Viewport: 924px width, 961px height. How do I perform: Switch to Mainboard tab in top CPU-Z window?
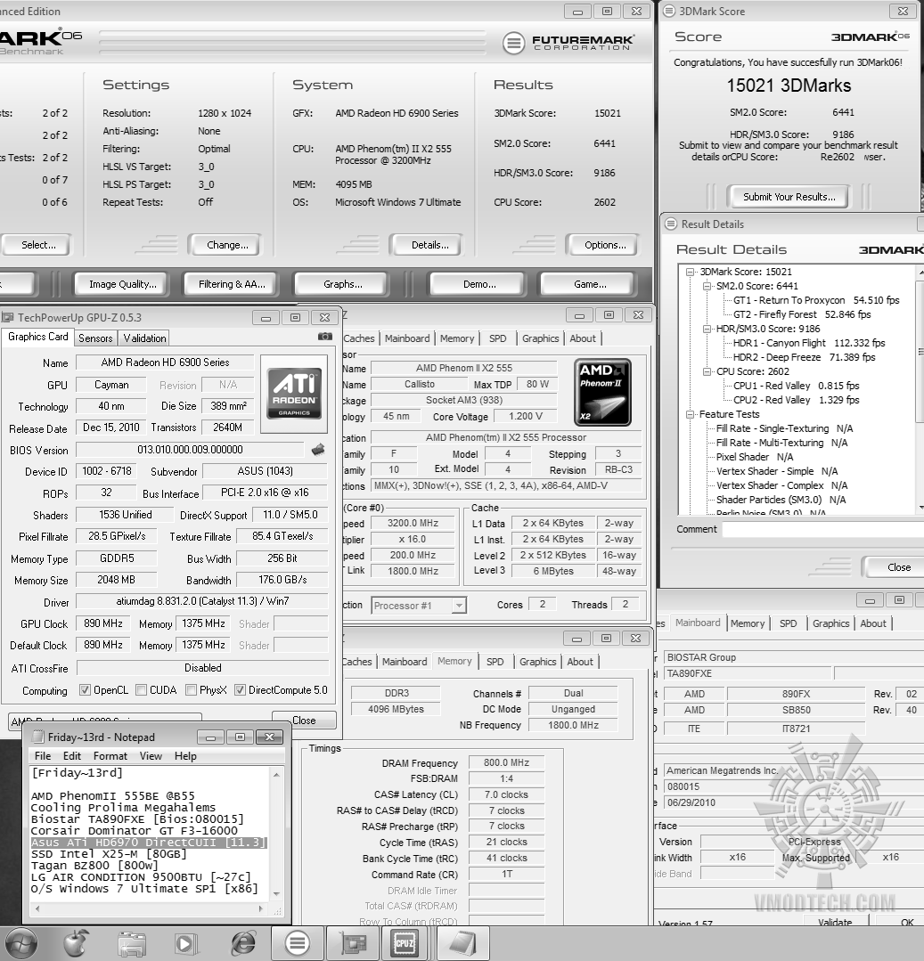(407, 338)
